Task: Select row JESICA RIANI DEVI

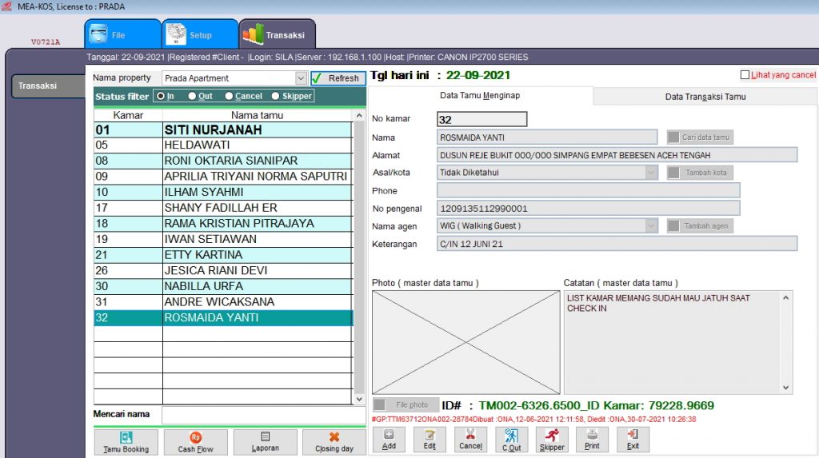Action: [223, 270]
